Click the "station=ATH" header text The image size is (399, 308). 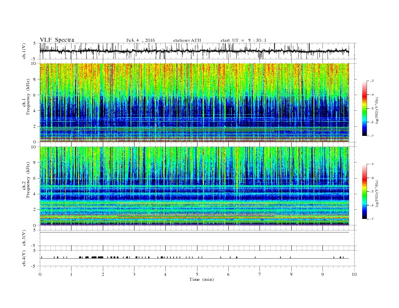tap(187, 40)
